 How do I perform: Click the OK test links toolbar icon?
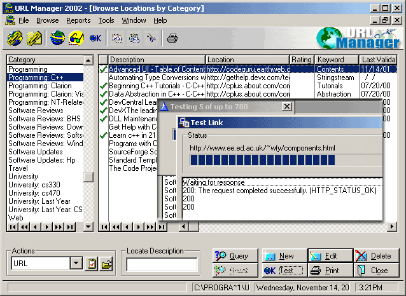click(x=95, y=38)
